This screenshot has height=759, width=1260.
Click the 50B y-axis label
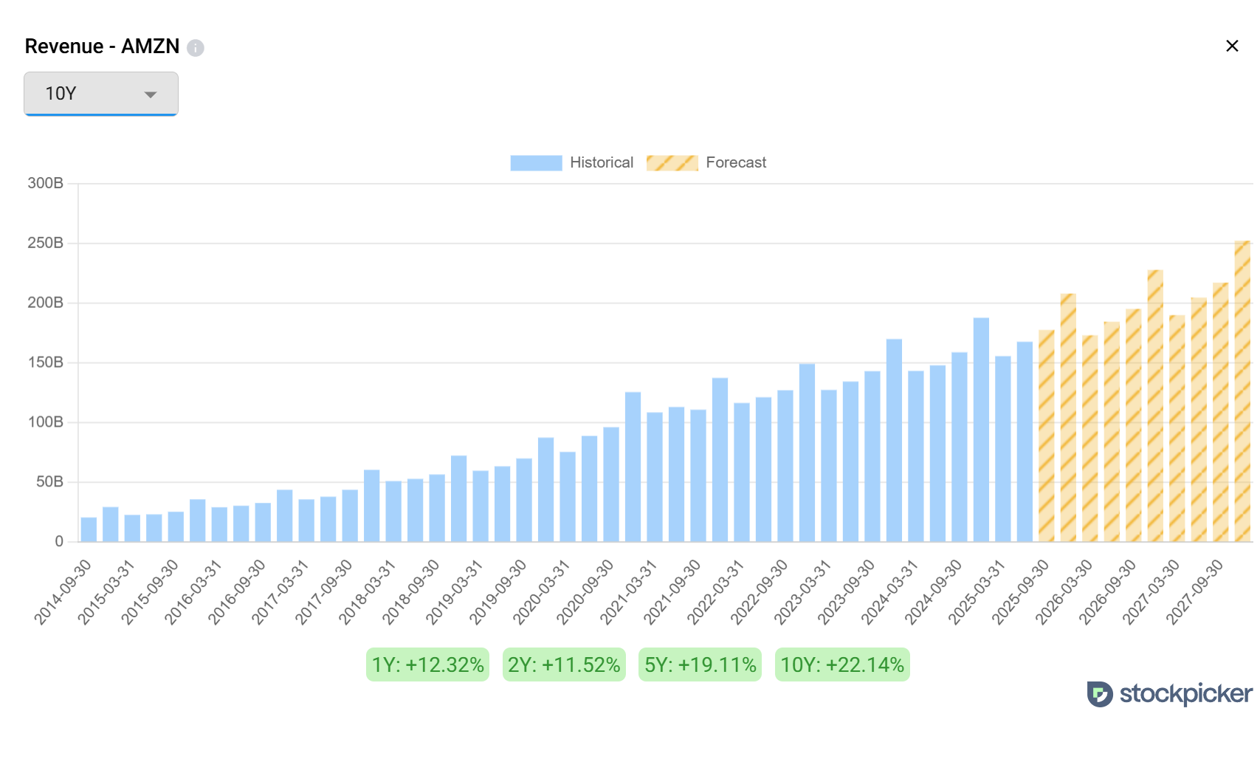(x=49, y=482)
